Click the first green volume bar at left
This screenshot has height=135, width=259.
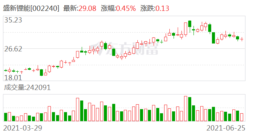6,117
